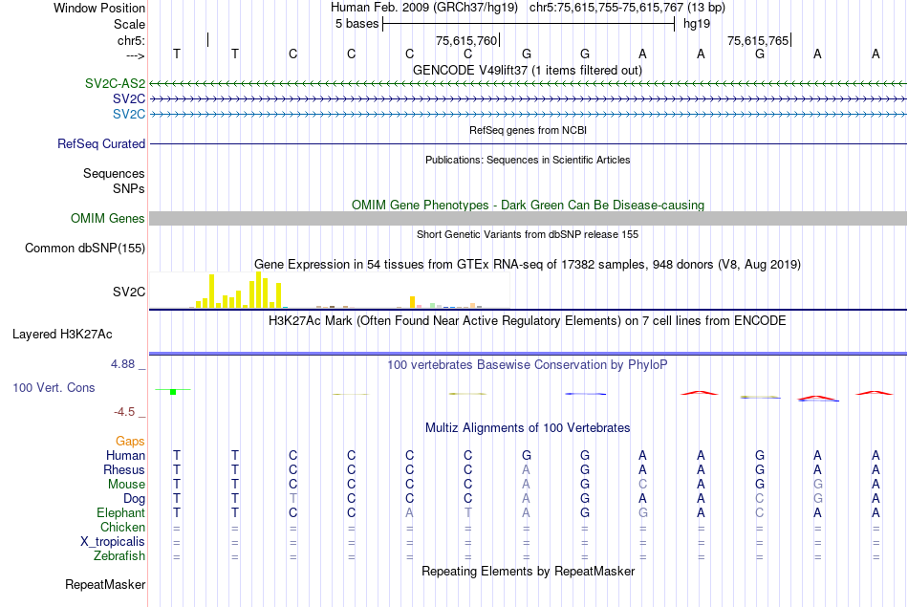Viewport: 908px width, 607px height.
Task: Select the Zebrafish species label
Action: (x=119, y=555)
